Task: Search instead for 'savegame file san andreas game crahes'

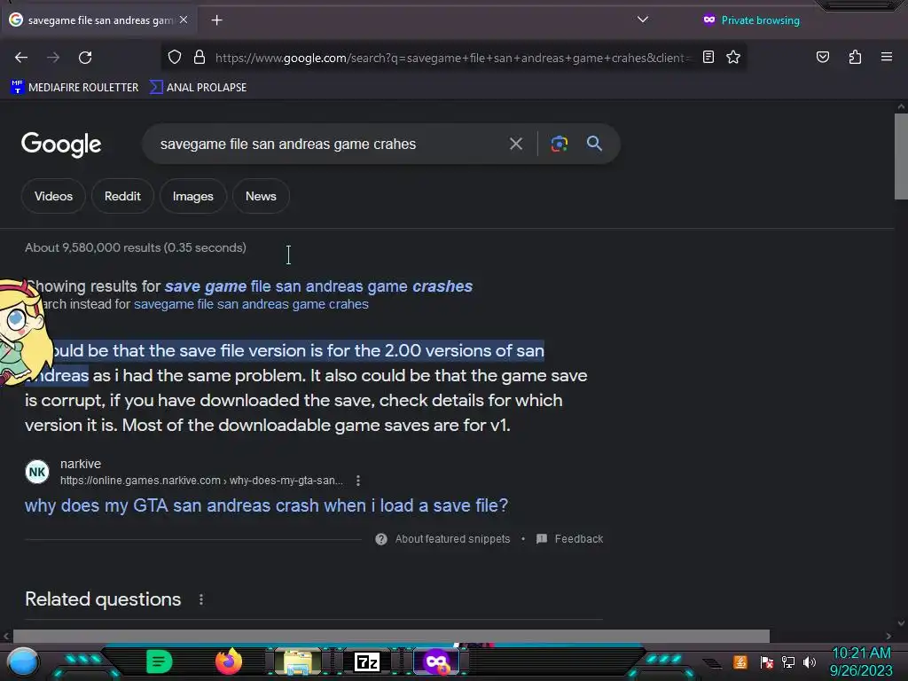Action: [x=251, y=304]
